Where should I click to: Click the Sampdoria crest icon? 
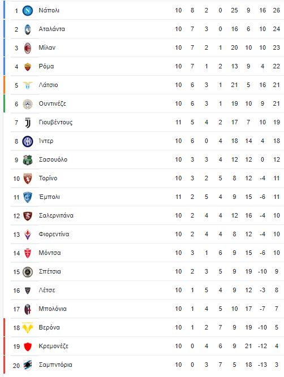coord(28,365)
